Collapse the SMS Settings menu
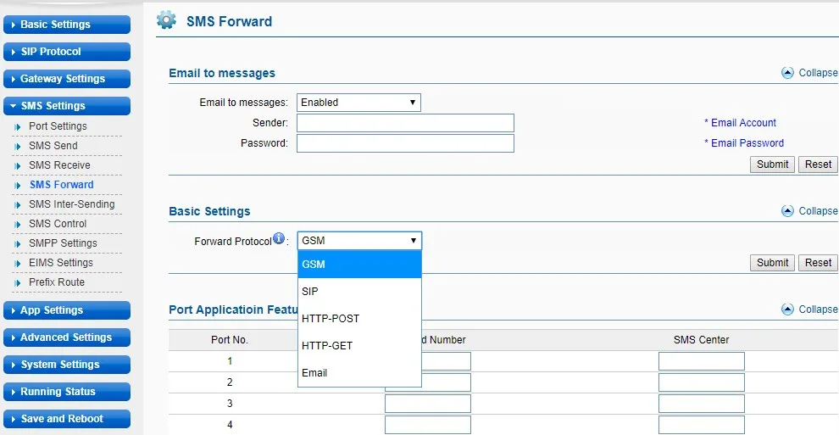Viewport: 839px width, 435px height. 67,106
